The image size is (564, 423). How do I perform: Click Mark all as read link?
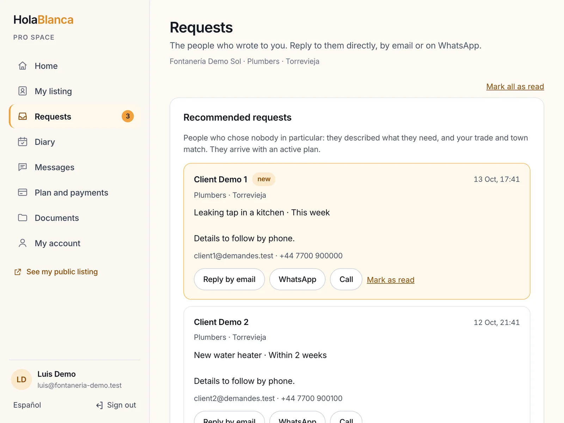coord(515,87)
